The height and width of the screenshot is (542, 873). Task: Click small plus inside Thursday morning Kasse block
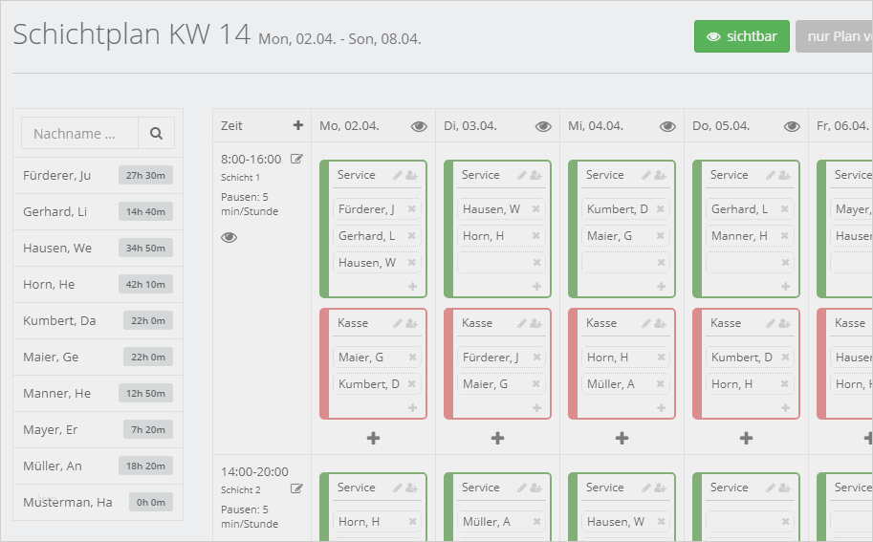[x=785, y=407]
